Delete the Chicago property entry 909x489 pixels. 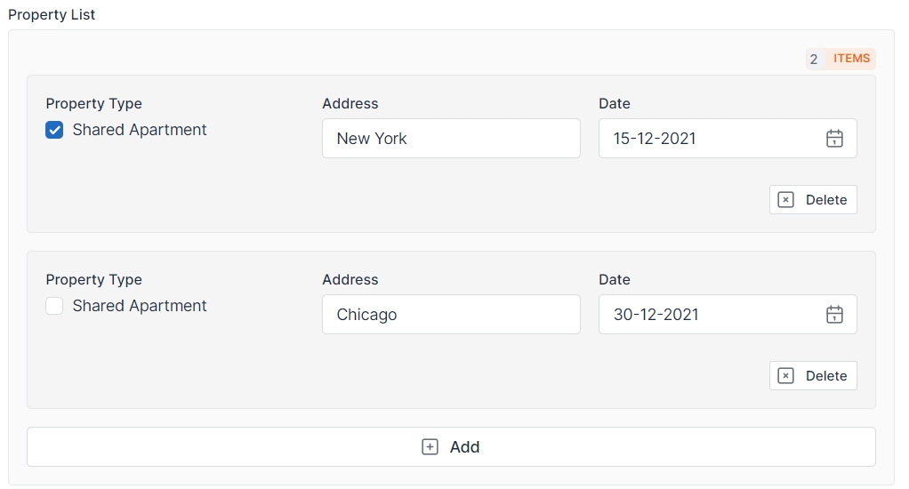point(813,376)
